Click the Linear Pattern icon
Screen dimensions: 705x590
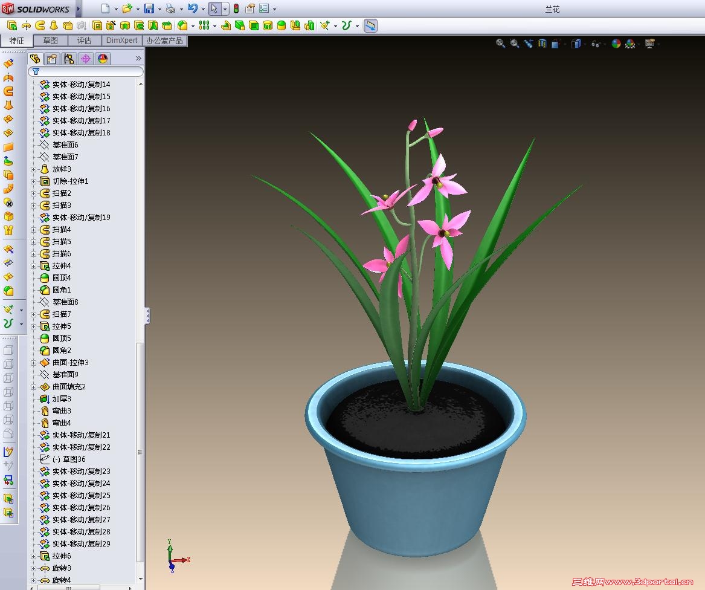pos(204,25)
